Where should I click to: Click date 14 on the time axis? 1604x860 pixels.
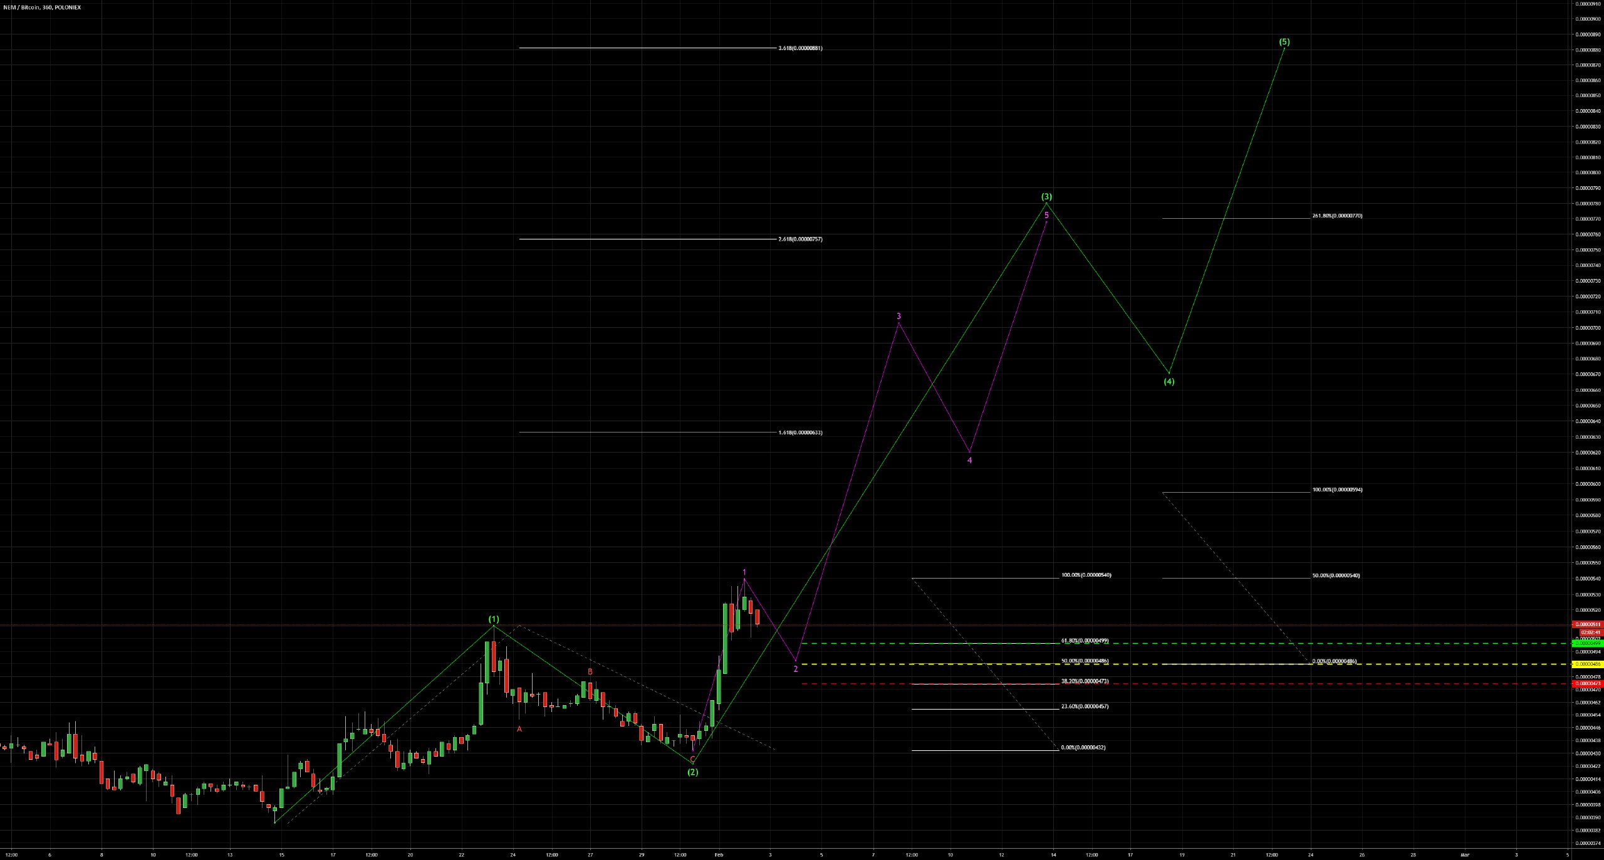(1053, 854)
